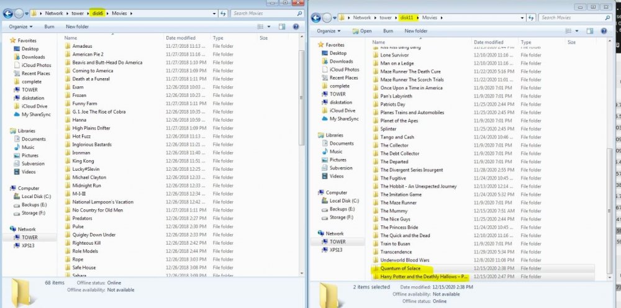Toggle preview pane in disk6 window
Screen dimensions: 621x308
[x=281, y=27]
